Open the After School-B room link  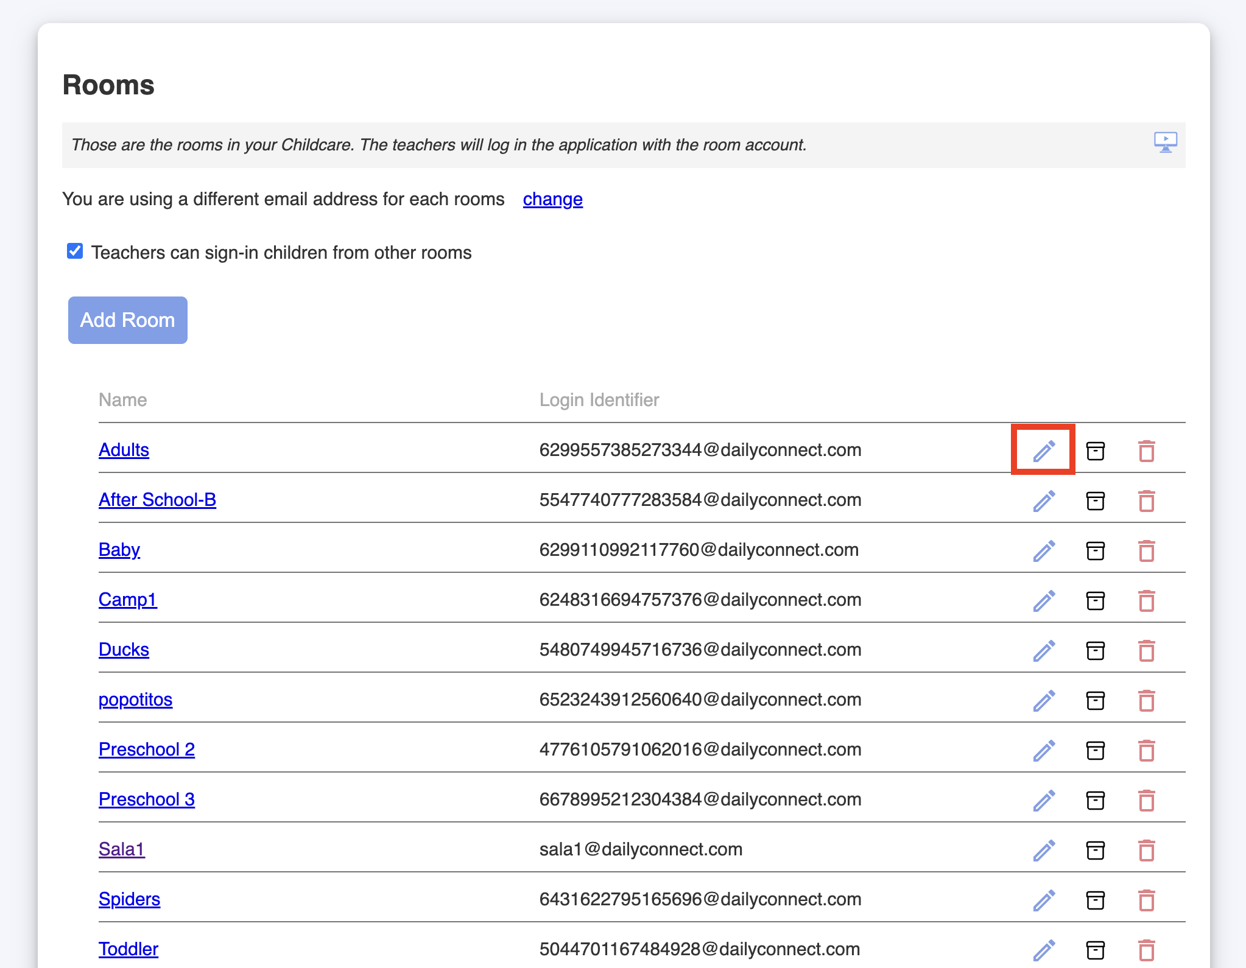[x=157, y=500]
